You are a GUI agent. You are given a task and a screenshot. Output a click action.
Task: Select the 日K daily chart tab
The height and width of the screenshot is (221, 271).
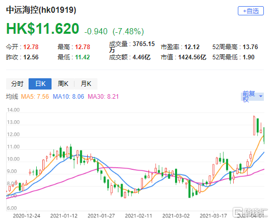(x=40, y=84)
